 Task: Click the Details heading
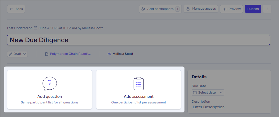(199, 77)
